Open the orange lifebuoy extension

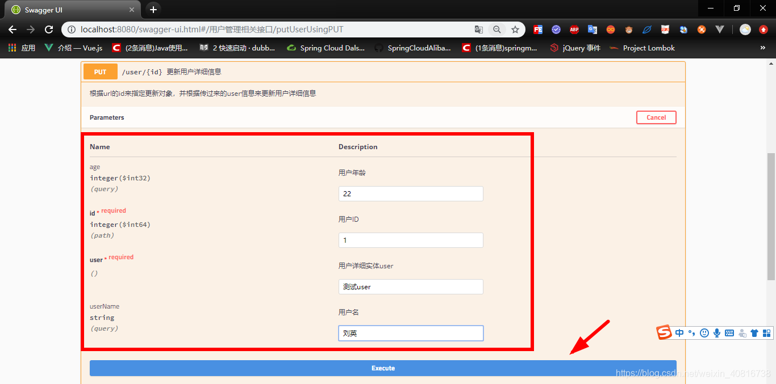pos(702,29)
